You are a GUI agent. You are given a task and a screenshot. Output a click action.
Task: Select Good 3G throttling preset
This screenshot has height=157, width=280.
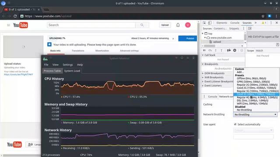point(256,94)
